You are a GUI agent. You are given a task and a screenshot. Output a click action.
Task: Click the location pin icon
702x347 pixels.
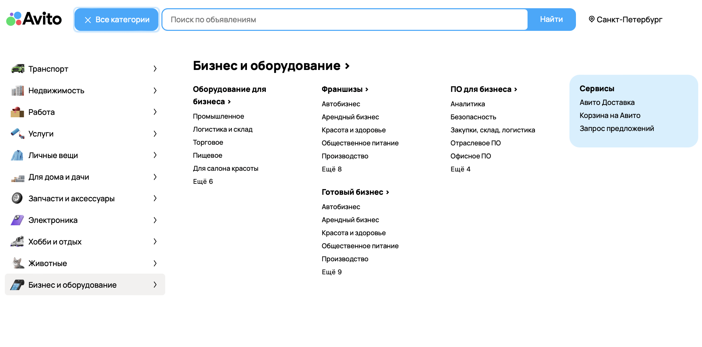click(591, 19)
